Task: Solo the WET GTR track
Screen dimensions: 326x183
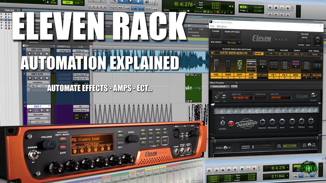Action: (x=42, y=79)
